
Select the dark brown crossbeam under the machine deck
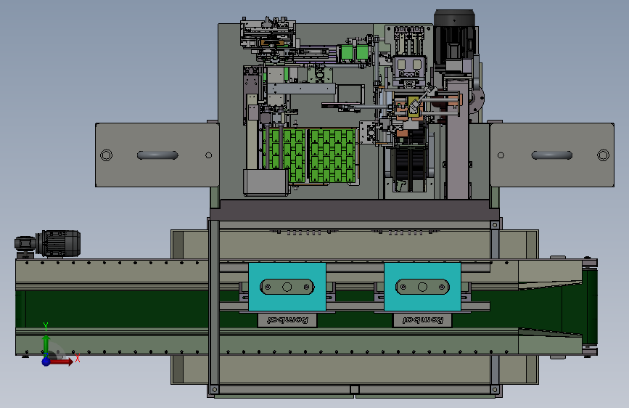(x=355, y=210)
